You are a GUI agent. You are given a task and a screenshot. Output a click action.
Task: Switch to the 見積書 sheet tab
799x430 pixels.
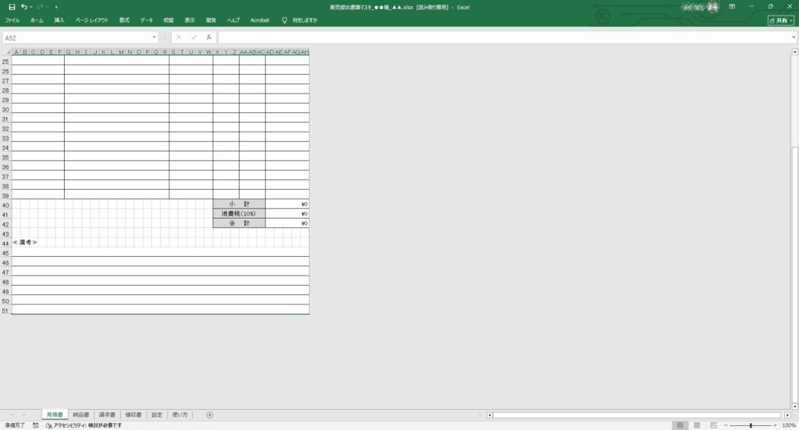(55, 414)
